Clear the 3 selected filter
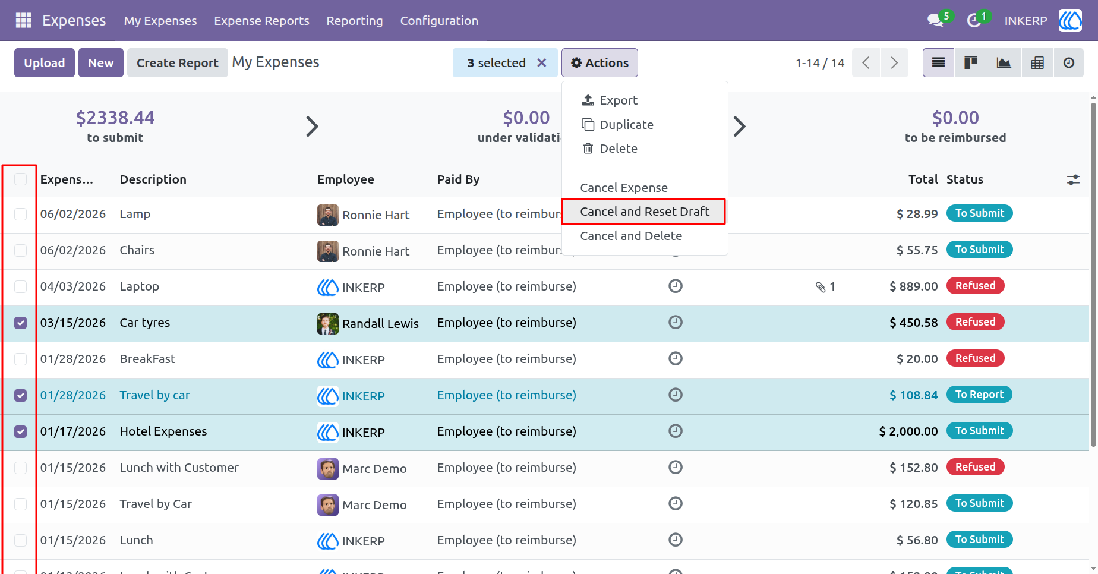Viewport: 1098px width, 574px height. pyautogui.click(x=542, y=63)
